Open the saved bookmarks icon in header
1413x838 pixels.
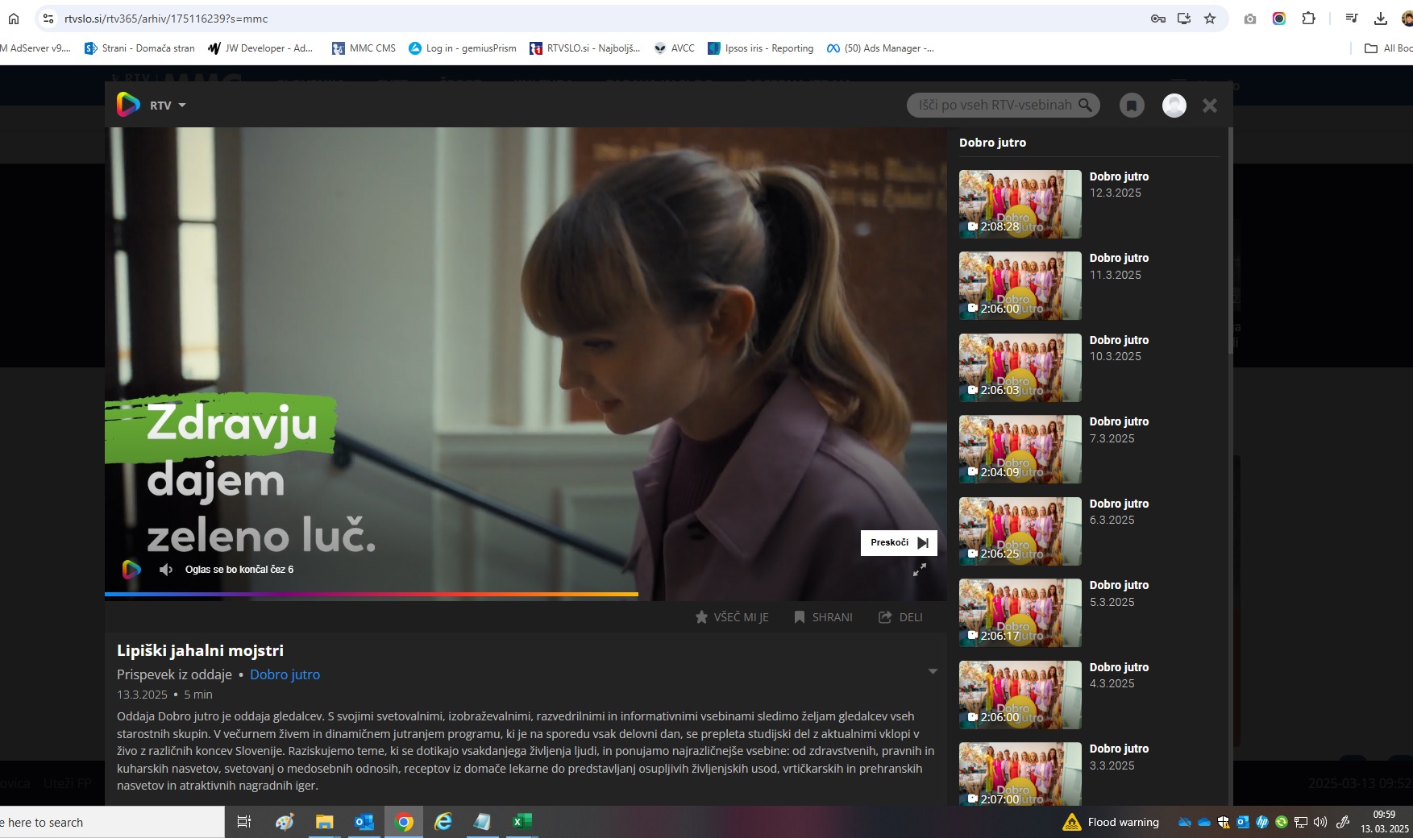pyautogui.click(x=1132, y=106)
